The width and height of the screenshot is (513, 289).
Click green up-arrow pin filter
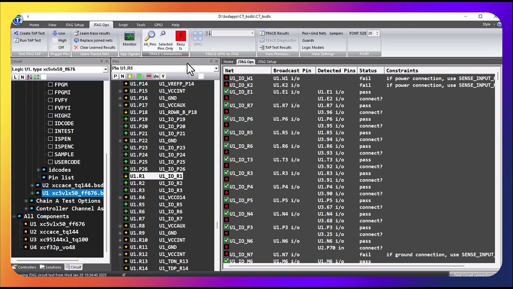coord(139,76)
